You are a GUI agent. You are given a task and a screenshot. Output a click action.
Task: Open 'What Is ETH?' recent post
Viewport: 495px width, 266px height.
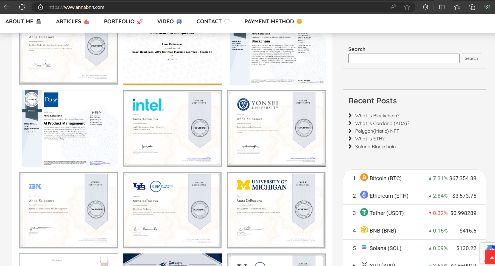(x=370, y=139)
